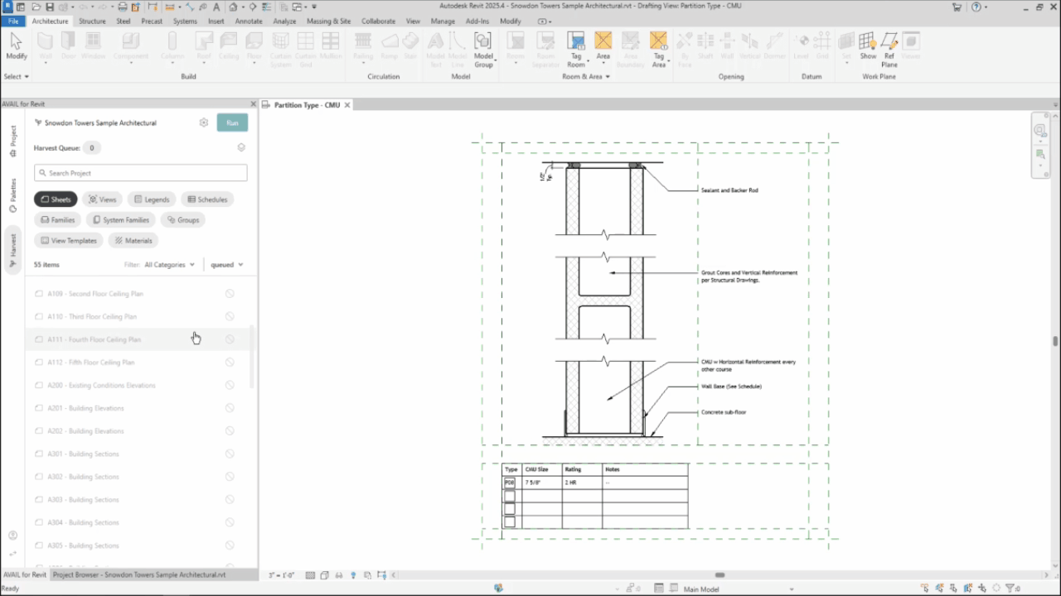This screenshot has width=1061, height=596.
Task: Toggle queue status for A304 Building Sections
Action: point(230,522)
